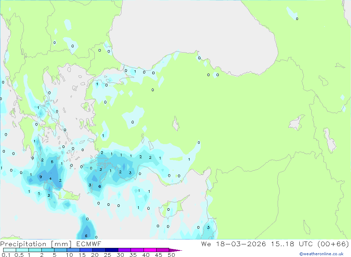Click the above-50 mm arrow tip of legend
Image resolution: width=351 pixels, height=257 pixels.
click(x=175, y=250)
